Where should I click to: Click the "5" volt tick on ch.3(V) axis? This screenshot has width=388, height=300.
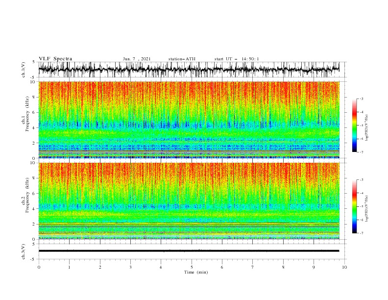pos(34,244)
